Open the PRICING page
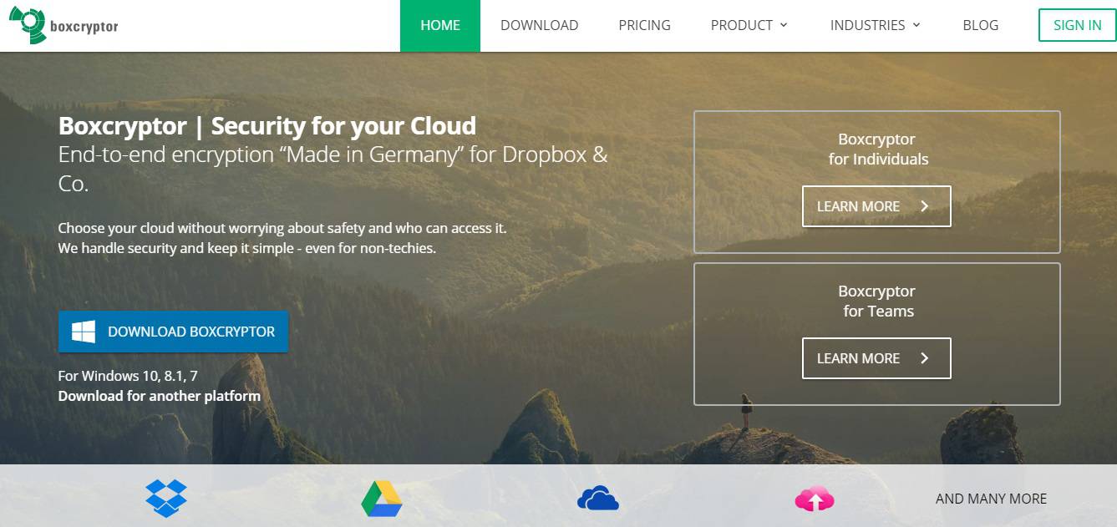The height and width of the screenshot is (527, 1117). click(x=644, y=25)
